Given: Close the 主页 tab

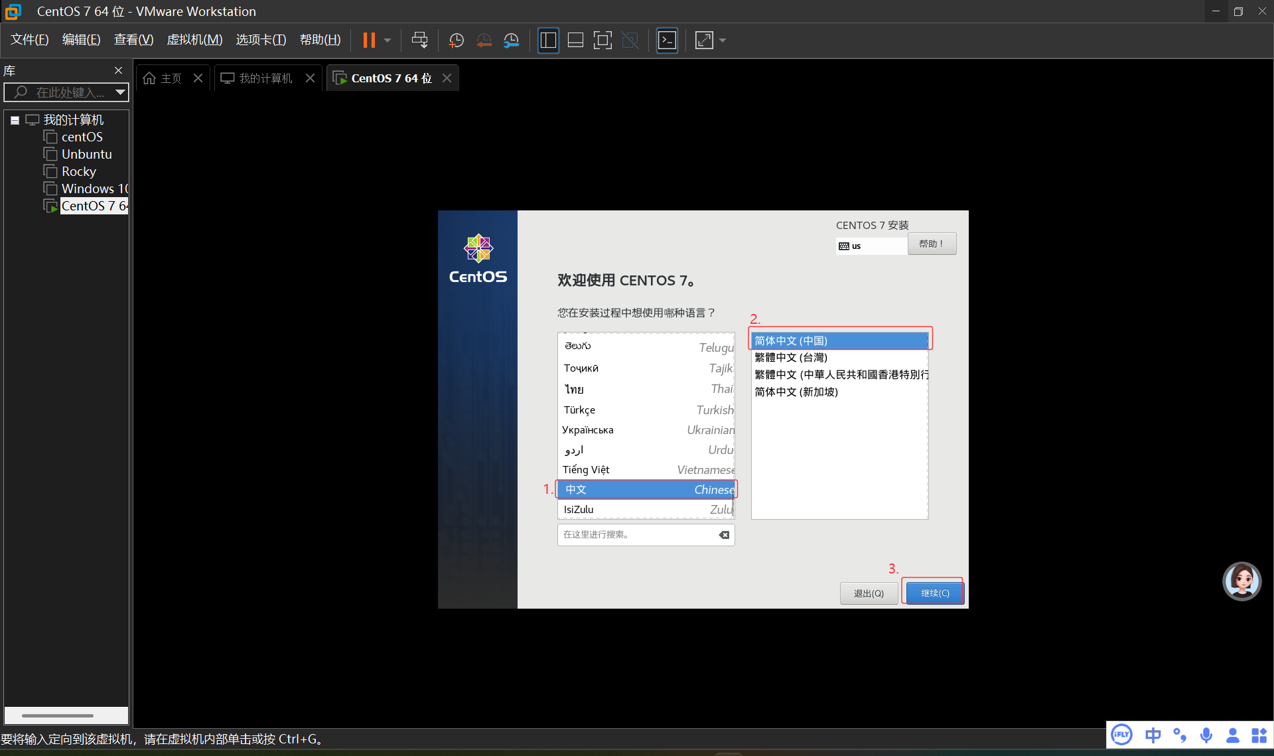Looking at the screenshot, I should (198, 78).
